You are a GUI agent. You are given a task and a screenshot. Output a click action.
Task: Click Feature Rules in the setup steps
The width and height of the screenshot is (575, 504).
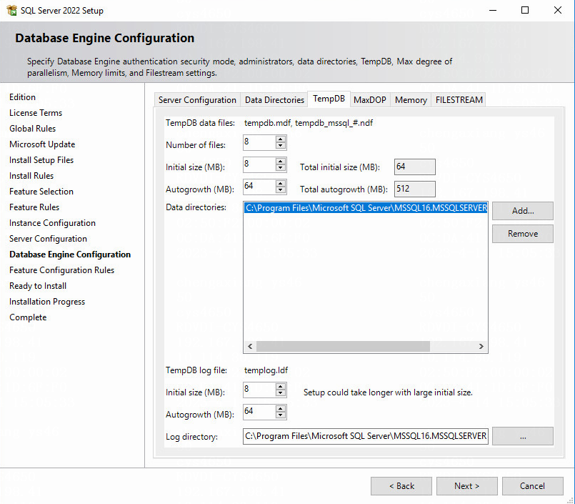[34, 207]
